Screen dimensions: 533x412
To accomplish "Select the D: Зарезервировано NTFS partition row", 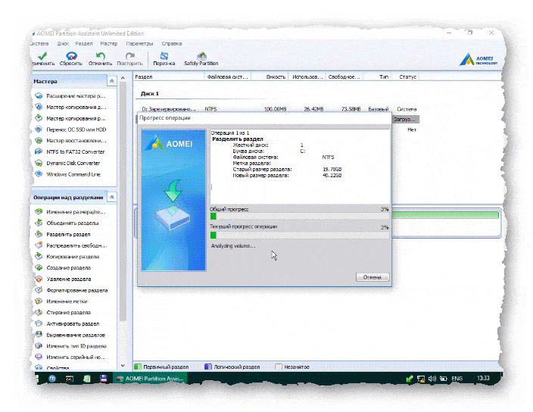I will [x=279, y=109].
